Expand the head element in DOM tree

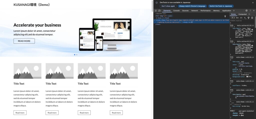click(x=157, y=18)
